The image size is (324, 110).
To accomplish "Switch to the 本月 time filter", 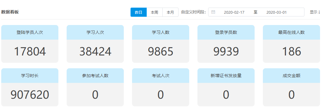I will coord(171,12).
